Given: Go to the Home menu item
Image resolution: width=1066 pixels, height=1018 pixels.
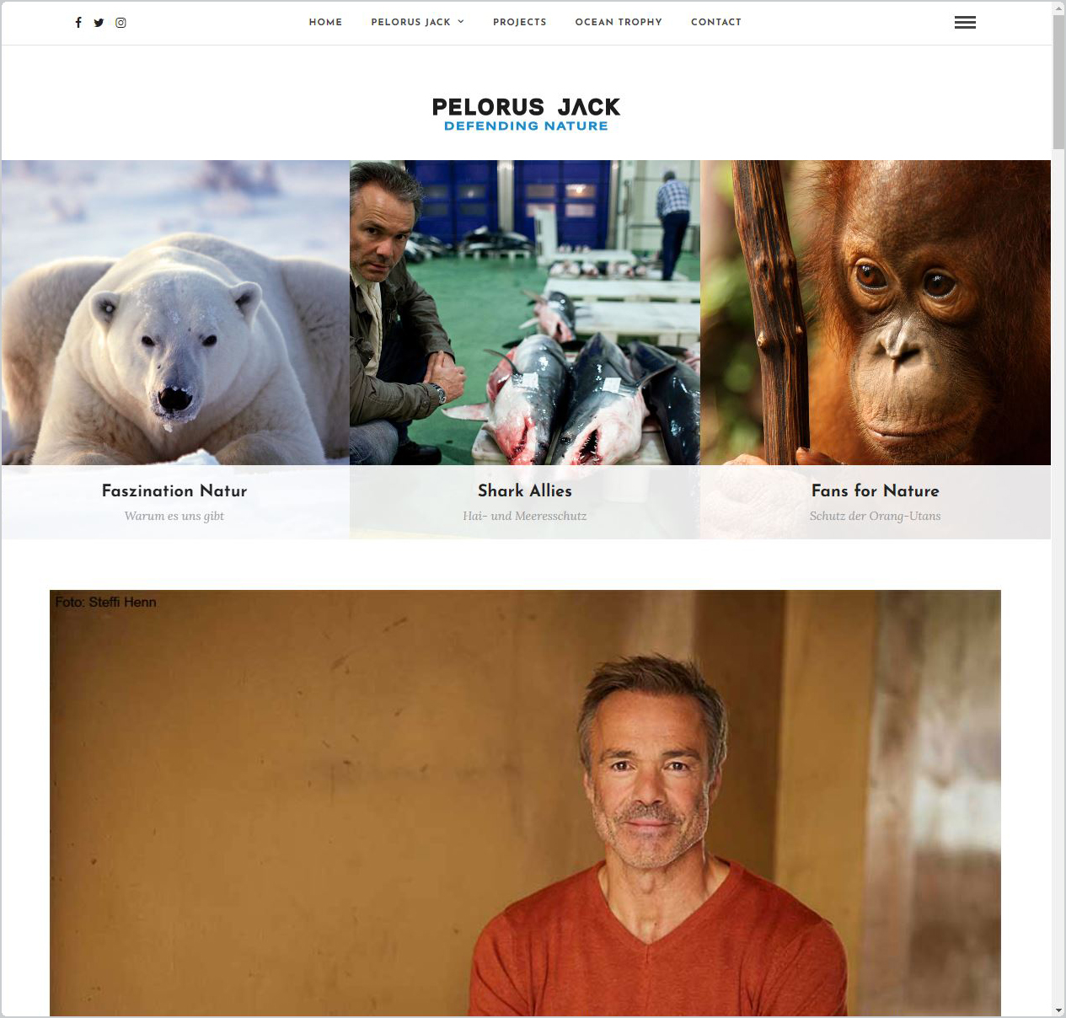Looking at the screenshot, I should 325,22.
